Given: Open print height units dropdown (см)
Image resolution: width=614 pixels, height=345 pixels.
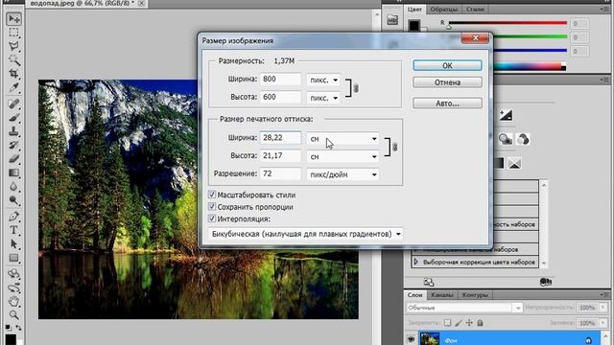Looking at the screenshot, I should [x=342, y=156].
